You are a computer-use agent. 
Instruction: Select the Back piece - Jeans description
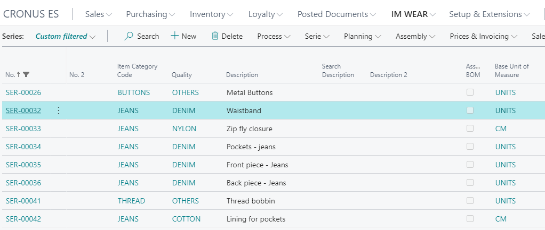[256, 183]
